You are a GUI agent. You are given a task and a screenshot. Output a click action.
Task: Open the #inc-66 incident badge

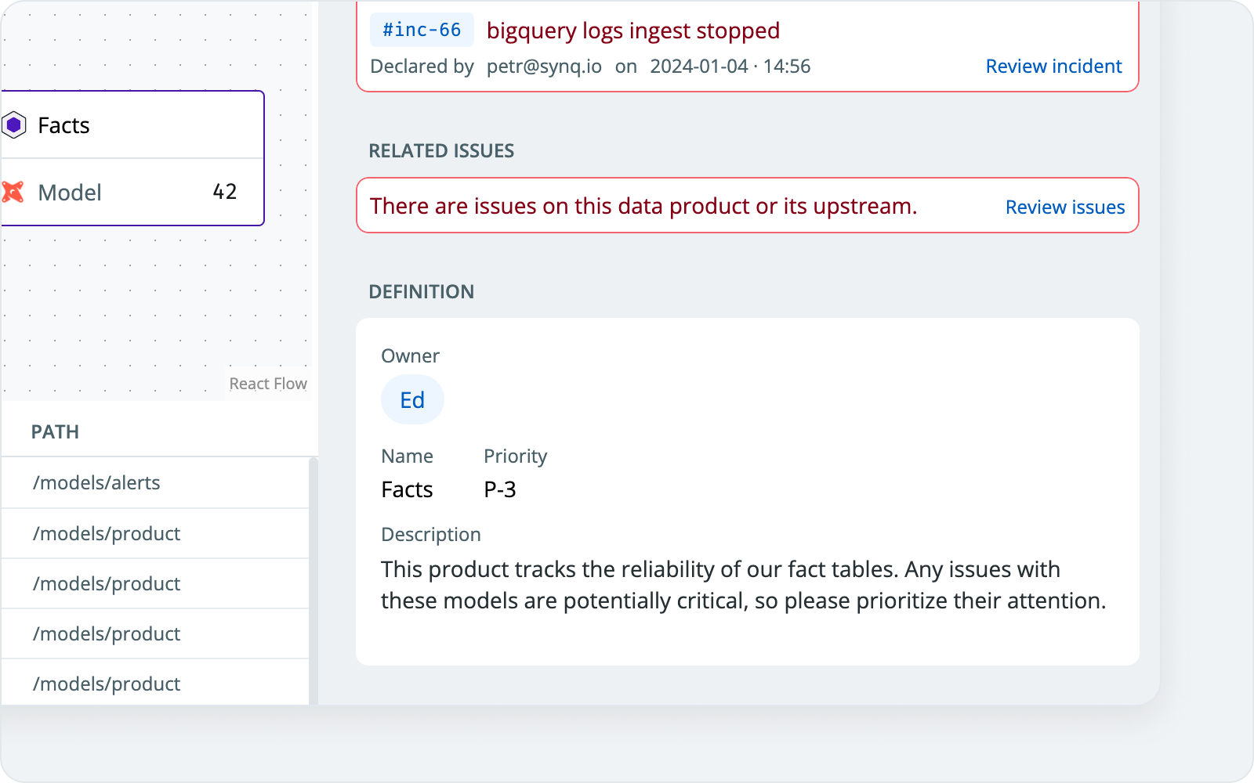(422, 30)
